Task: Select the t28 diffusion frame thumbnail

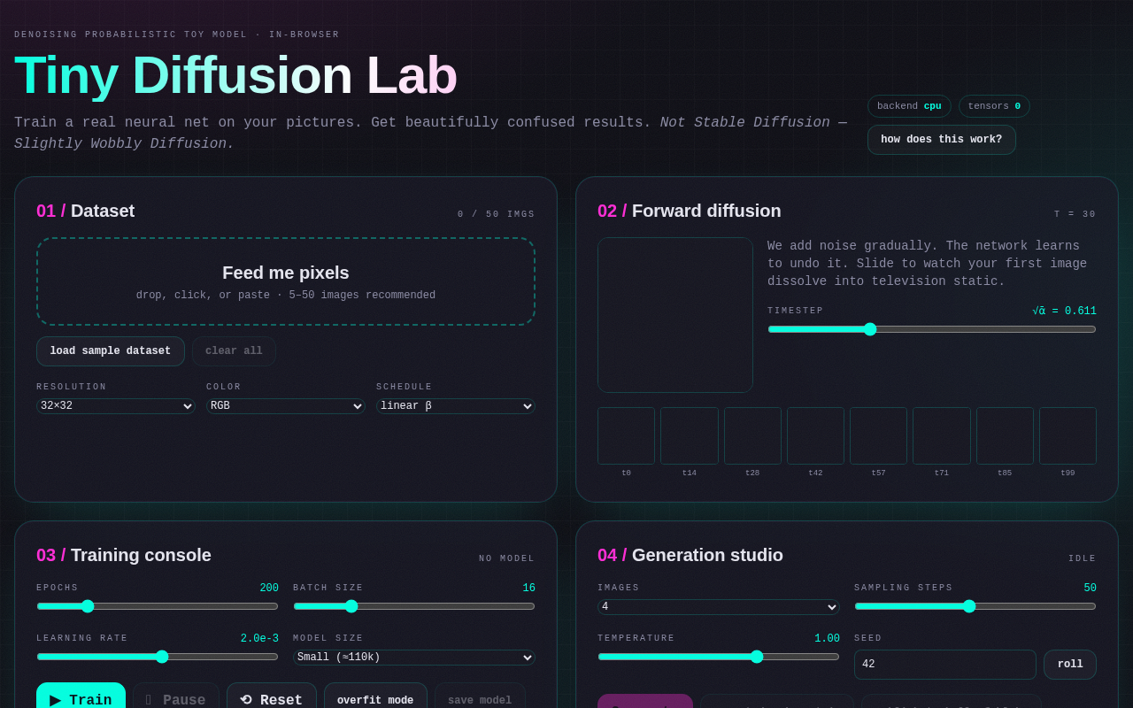Action: [752, 435]
